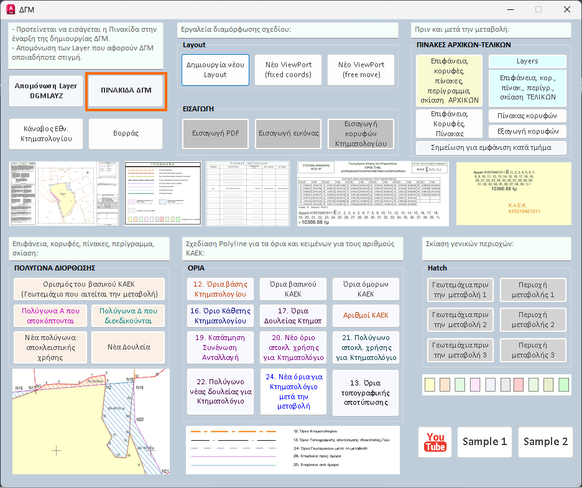Click Γεωτεμάχια πριν την μεταβολή 1
The width and height of the screenshot is (582, 488).
(x=460, y=290)
